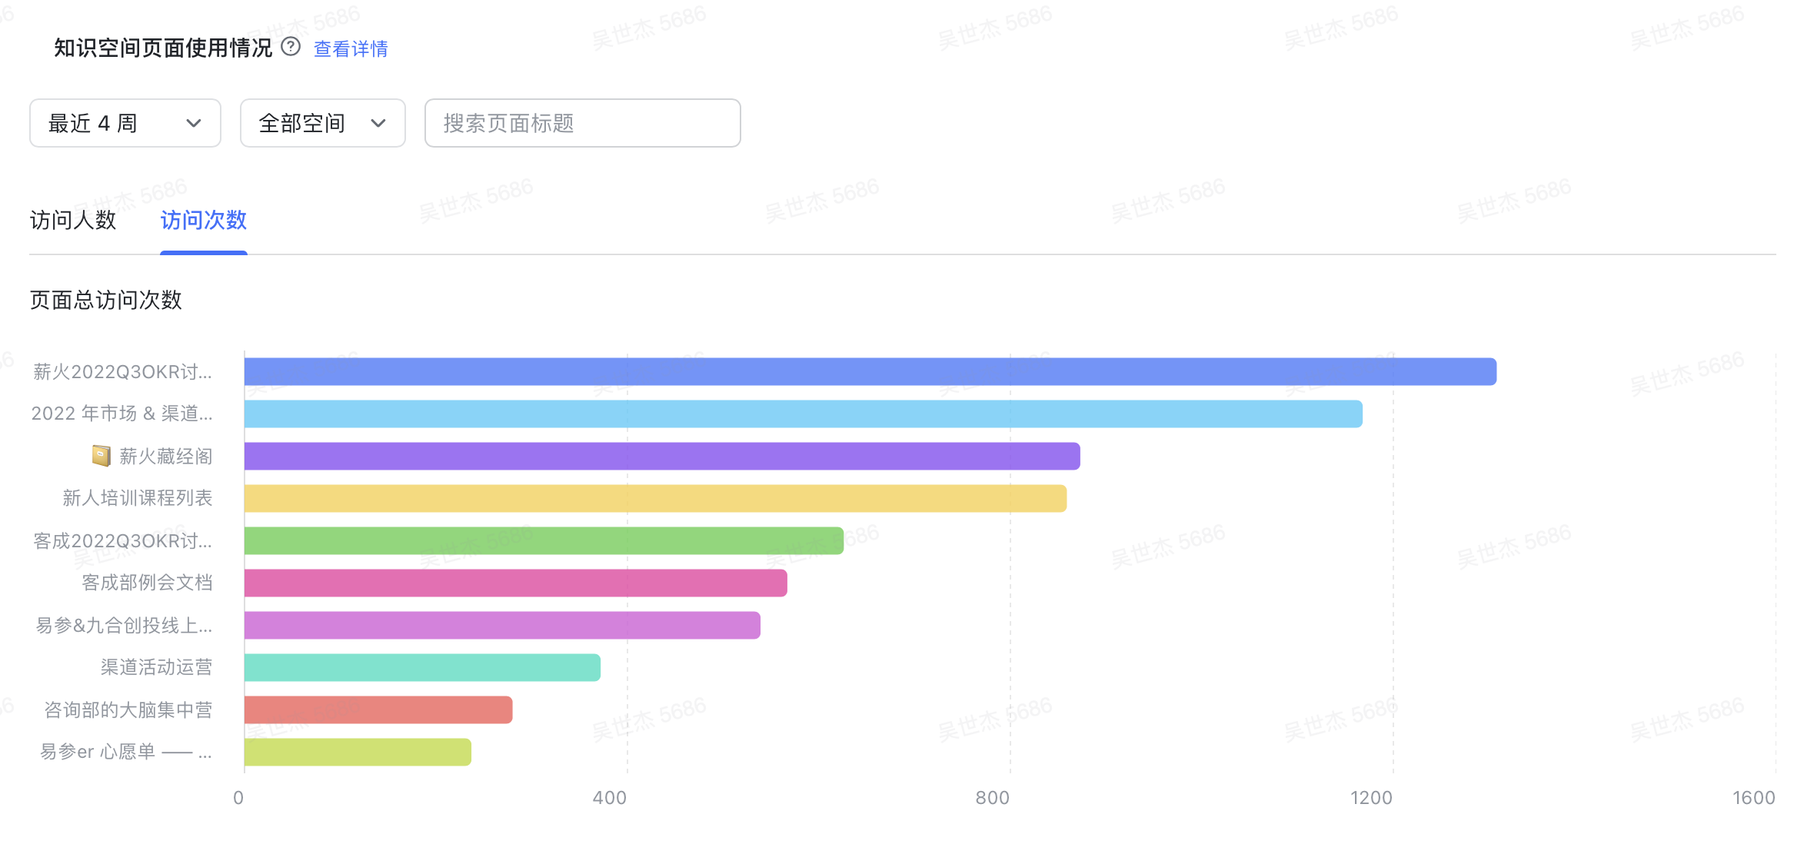Click the 薪火2022Q3OKR blue bar
The height and width of the screenshot is (844, 1804).
pyautogui.click(x=870, y=372)
